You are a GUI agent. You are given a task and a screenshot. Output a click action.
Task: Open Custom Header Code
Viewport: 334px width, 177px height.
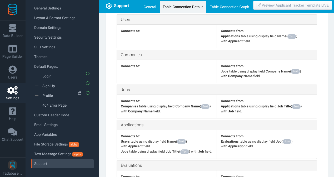pyautogui.click(x=52, y=115)
